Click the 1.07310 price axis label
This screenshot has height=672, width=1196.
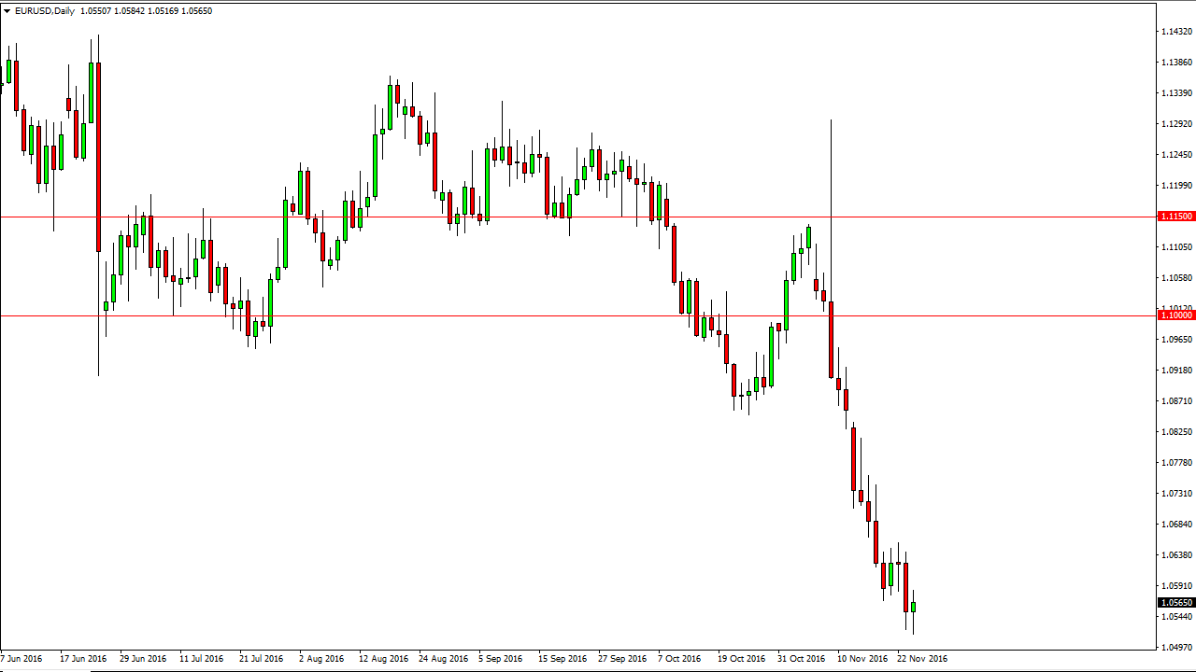[1176, 494]
